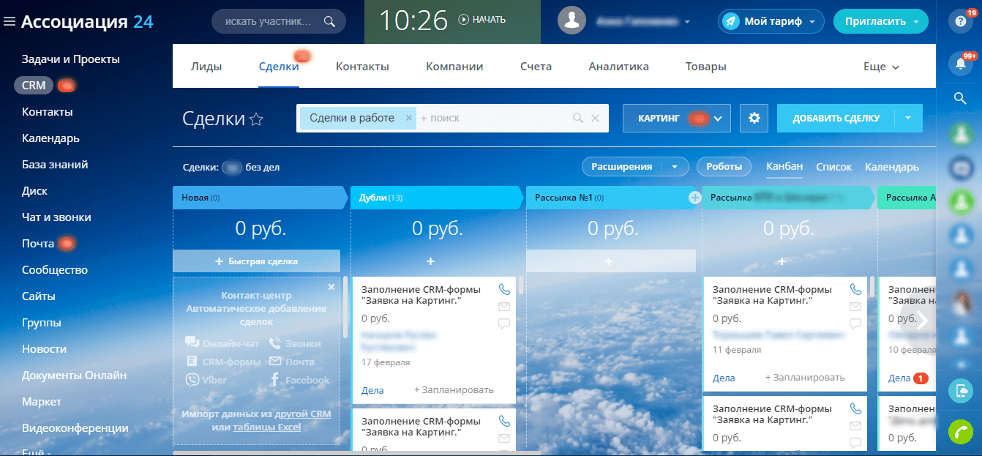Open Дела link on 17 февраля card
The image size is (982, 456).
[x=372, y=390]
